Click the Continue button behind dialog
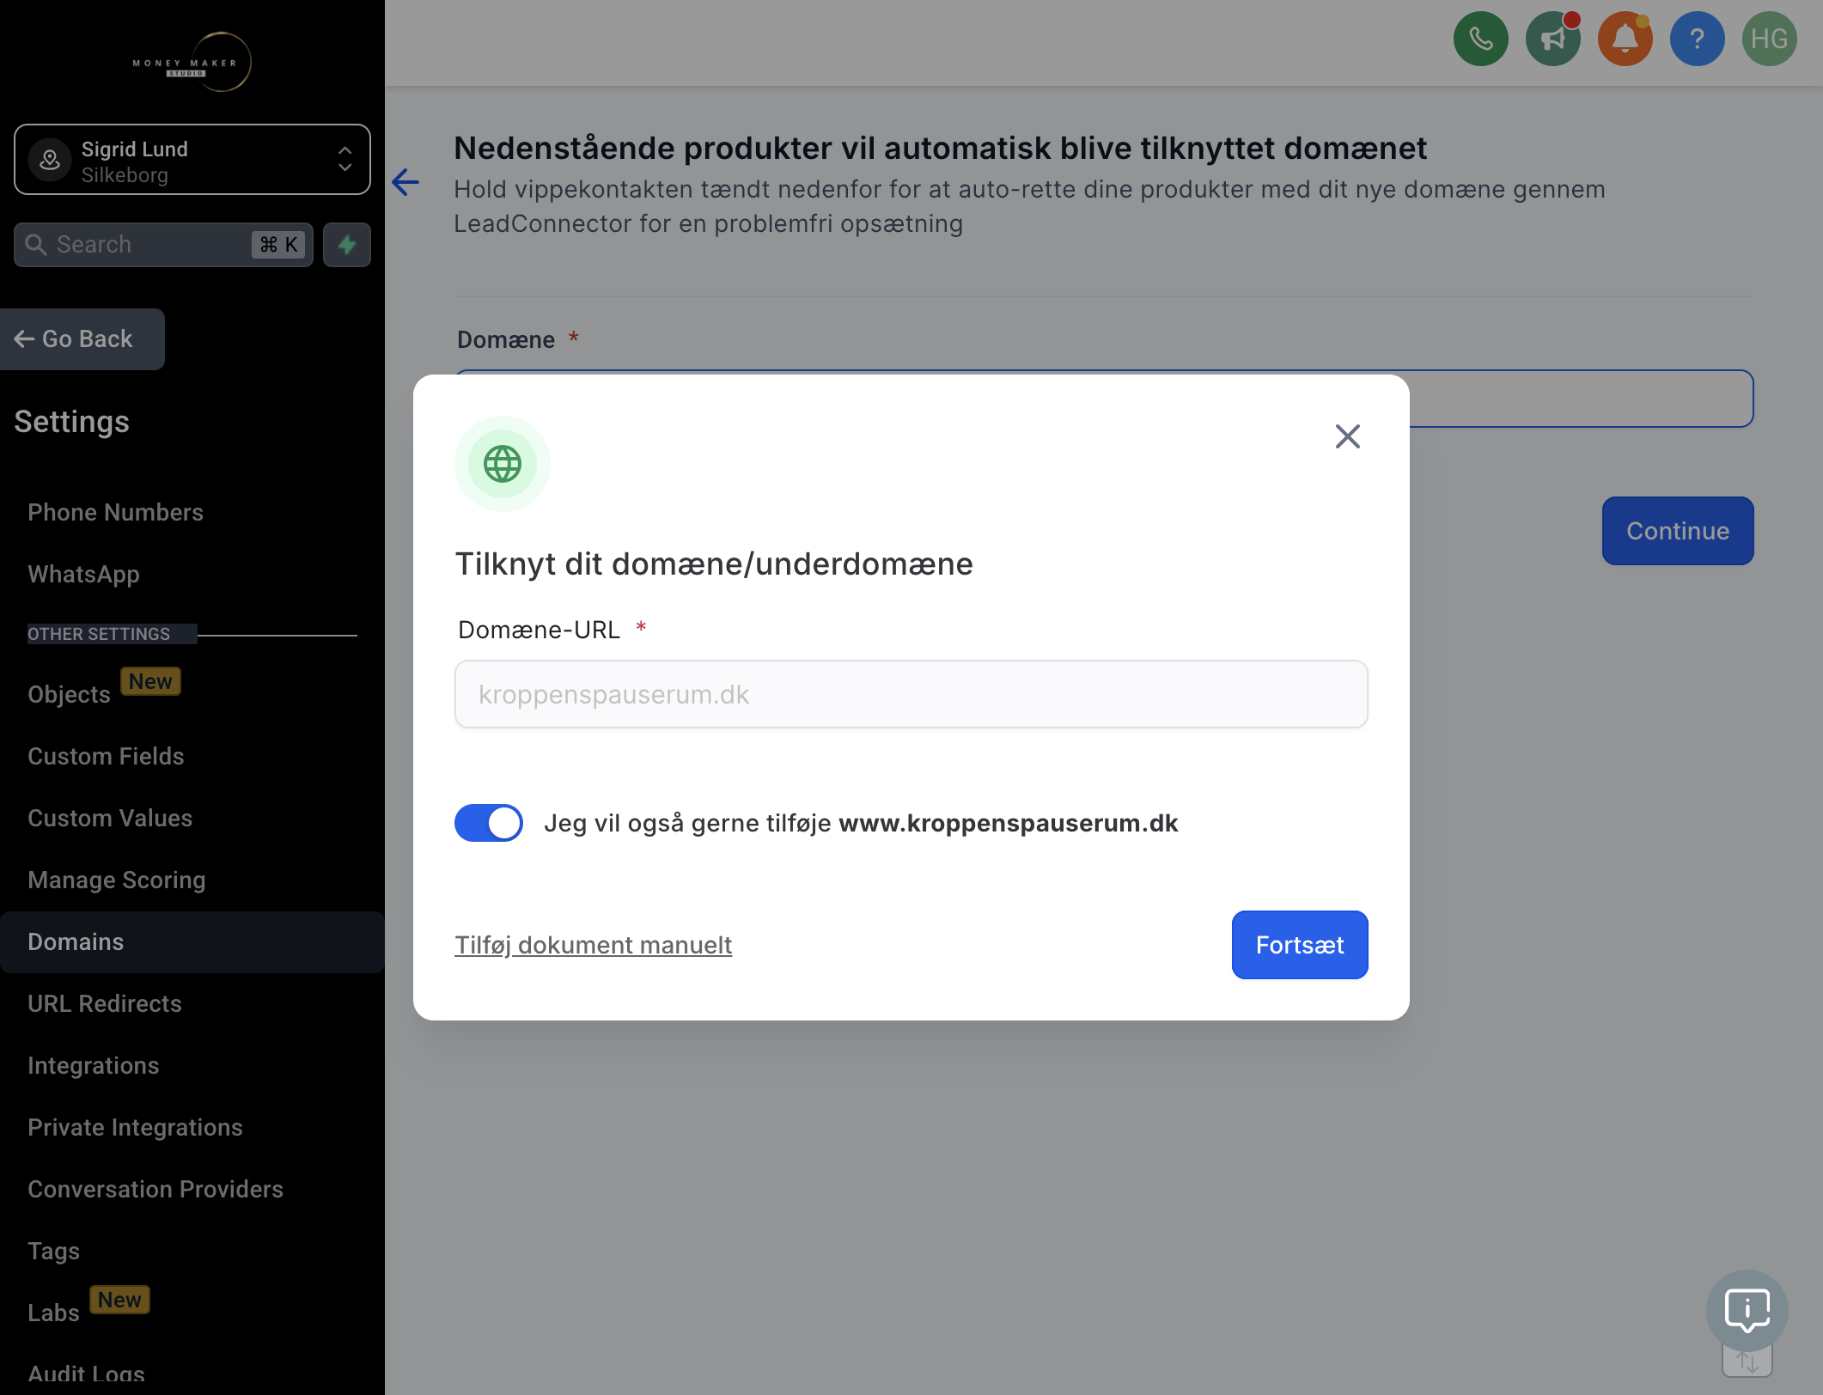Image resolution: width=1823 pixels, height=1395 pixels. [1677, 531]
